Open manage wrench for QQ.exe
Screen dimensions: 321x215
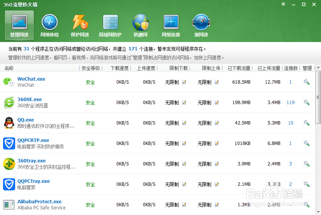pos(307,123)
